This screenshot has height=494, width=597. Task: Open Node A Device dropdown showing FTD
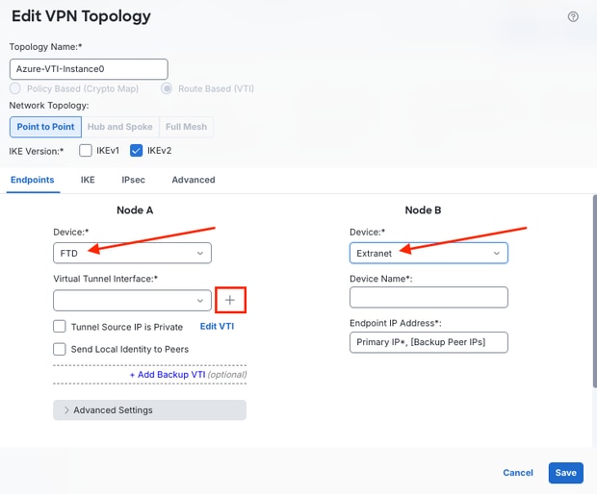[132, 253]
